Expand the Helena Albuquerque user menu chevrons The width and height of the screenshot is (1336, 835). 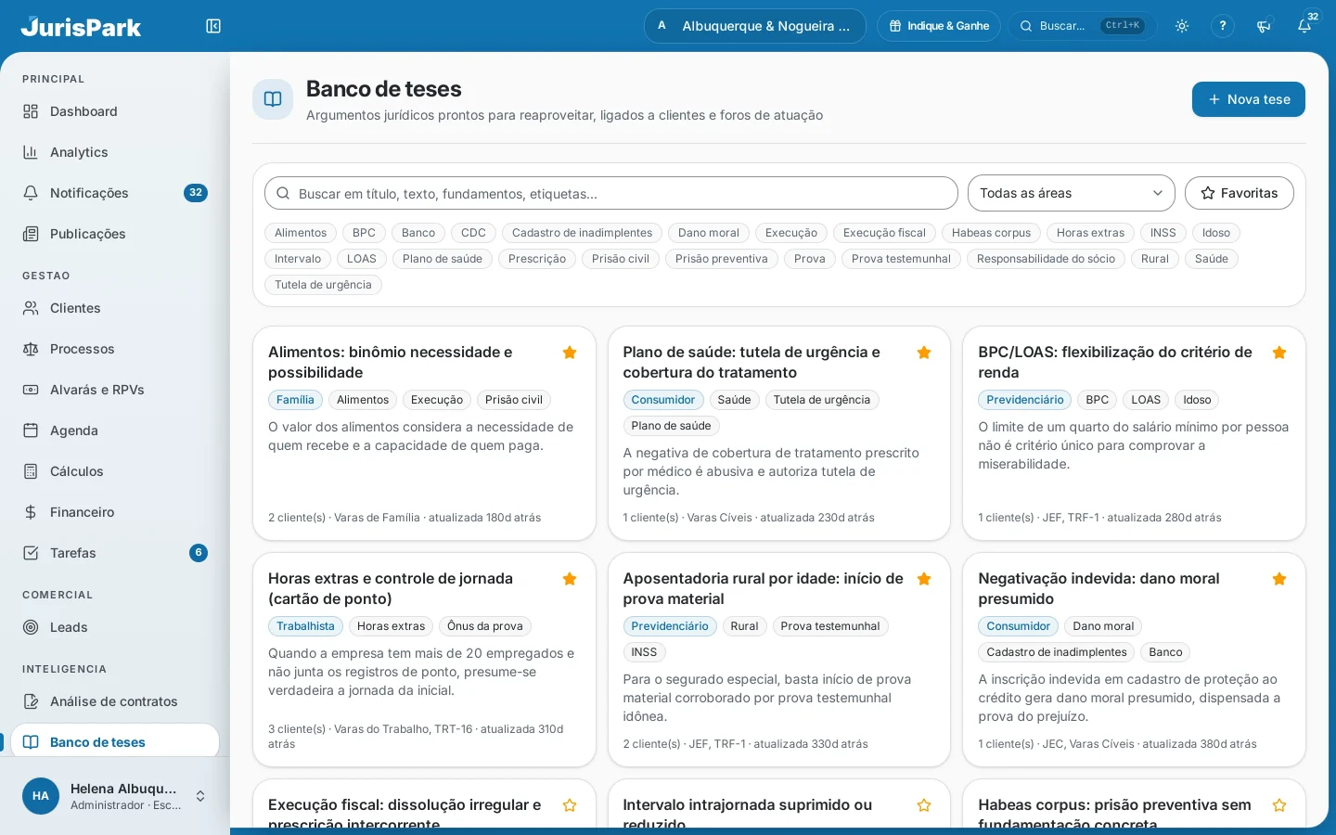click(x=200, y=796)
